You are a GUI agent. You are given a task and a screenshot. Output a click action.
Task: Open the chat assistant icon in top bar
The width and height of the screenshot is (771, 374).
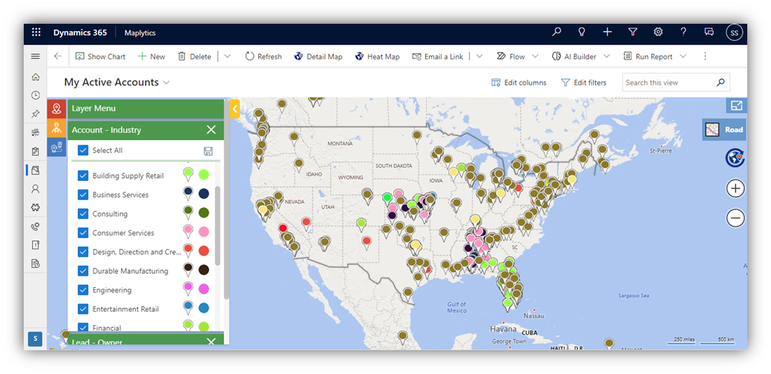click(x=709, y=32)
